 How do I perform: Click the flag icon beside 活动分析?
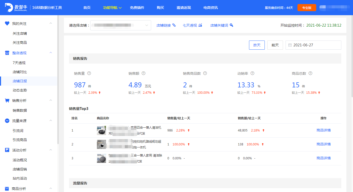coord(7,150)
